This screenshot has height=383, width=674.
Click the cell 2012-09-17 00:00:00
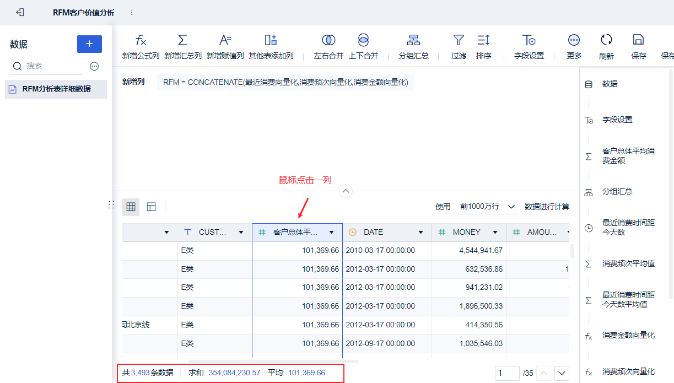click(x=387, y=343)
